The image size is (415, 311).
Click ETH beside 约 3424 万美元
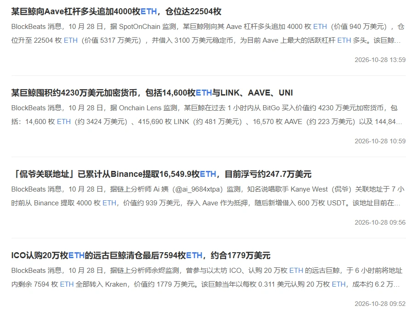tap(64, 122)
